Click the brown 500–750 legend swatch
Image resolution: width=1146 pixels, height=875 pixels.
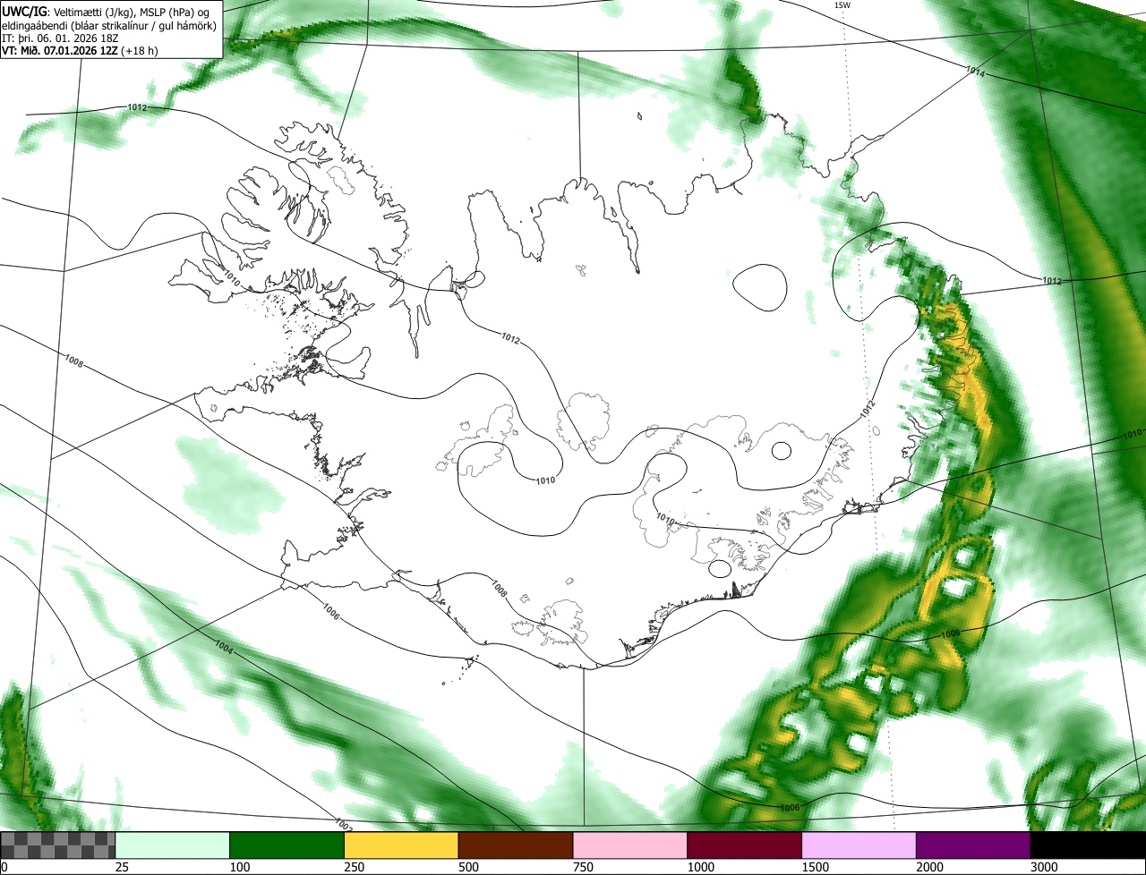(x=516, y=845)
